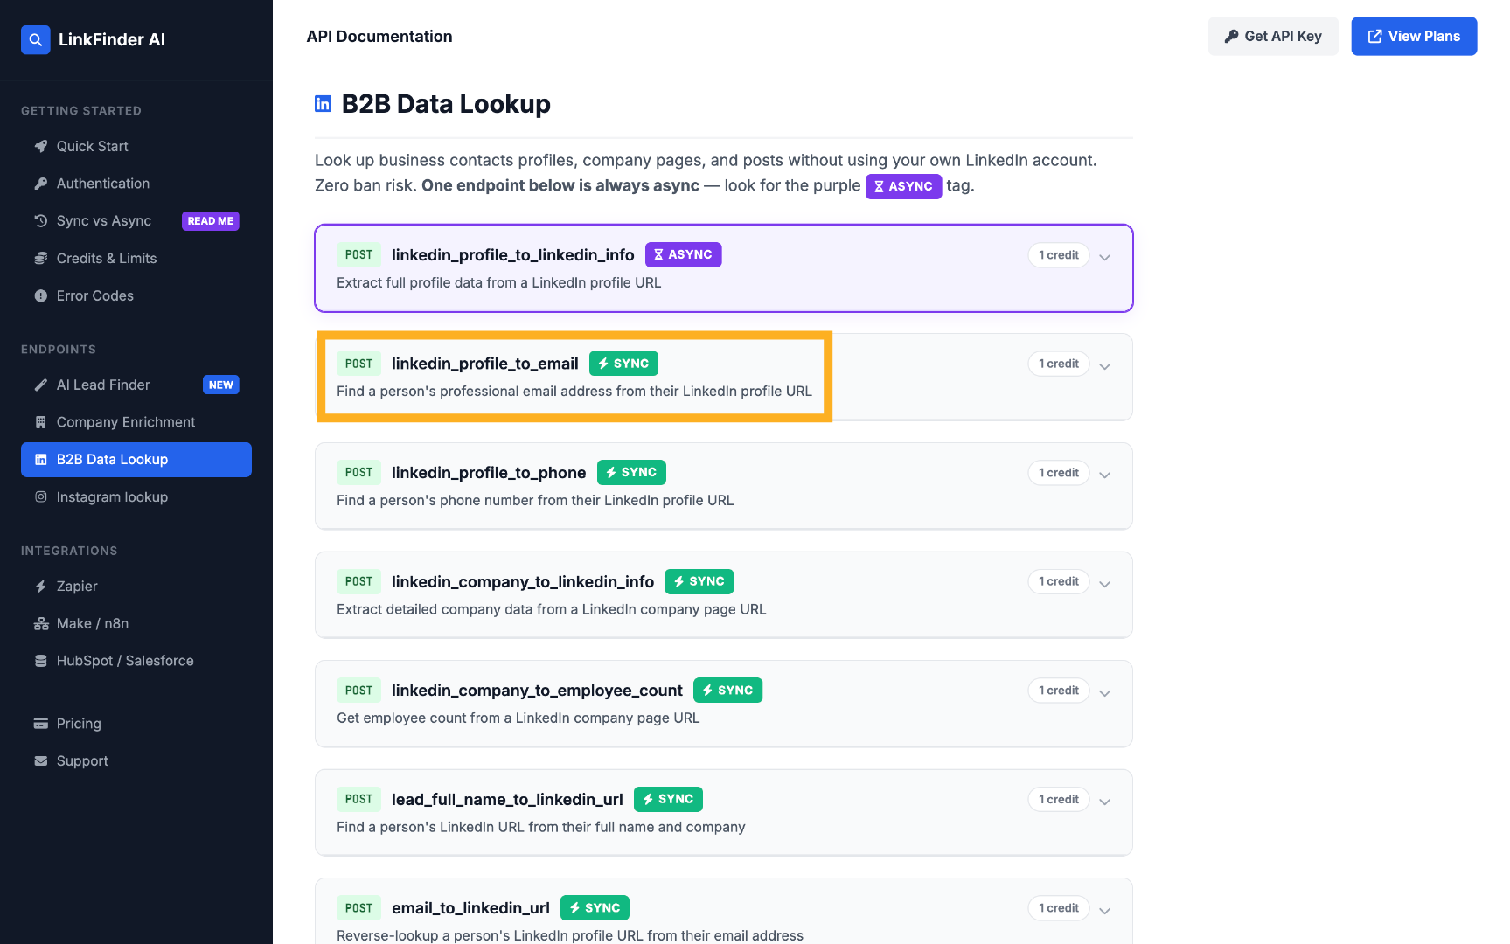The width and height of the screenshot is (1510, 944).
Task: Click POST label on linkedin_company_to_employee_count
Action: [358, 691]
